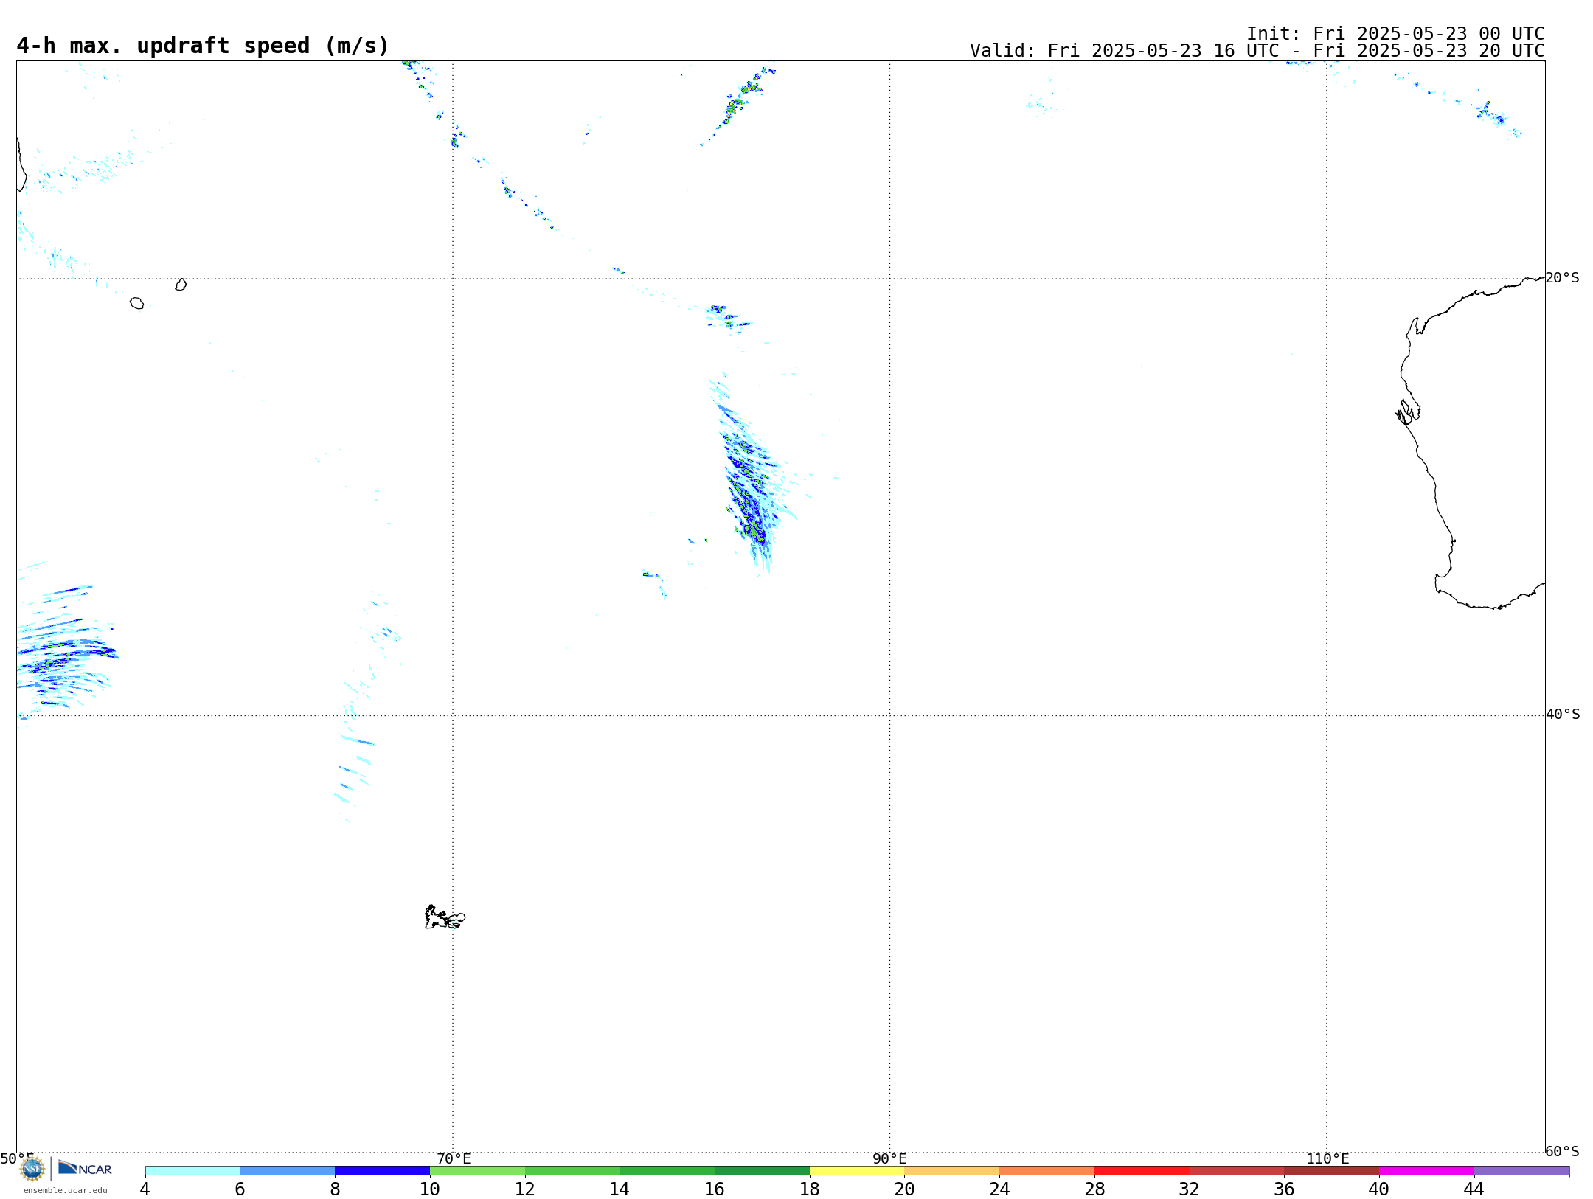1593x1199 pixels.
Task: Click the 40°S latitude label
Action: click(x=1563, y=714)
